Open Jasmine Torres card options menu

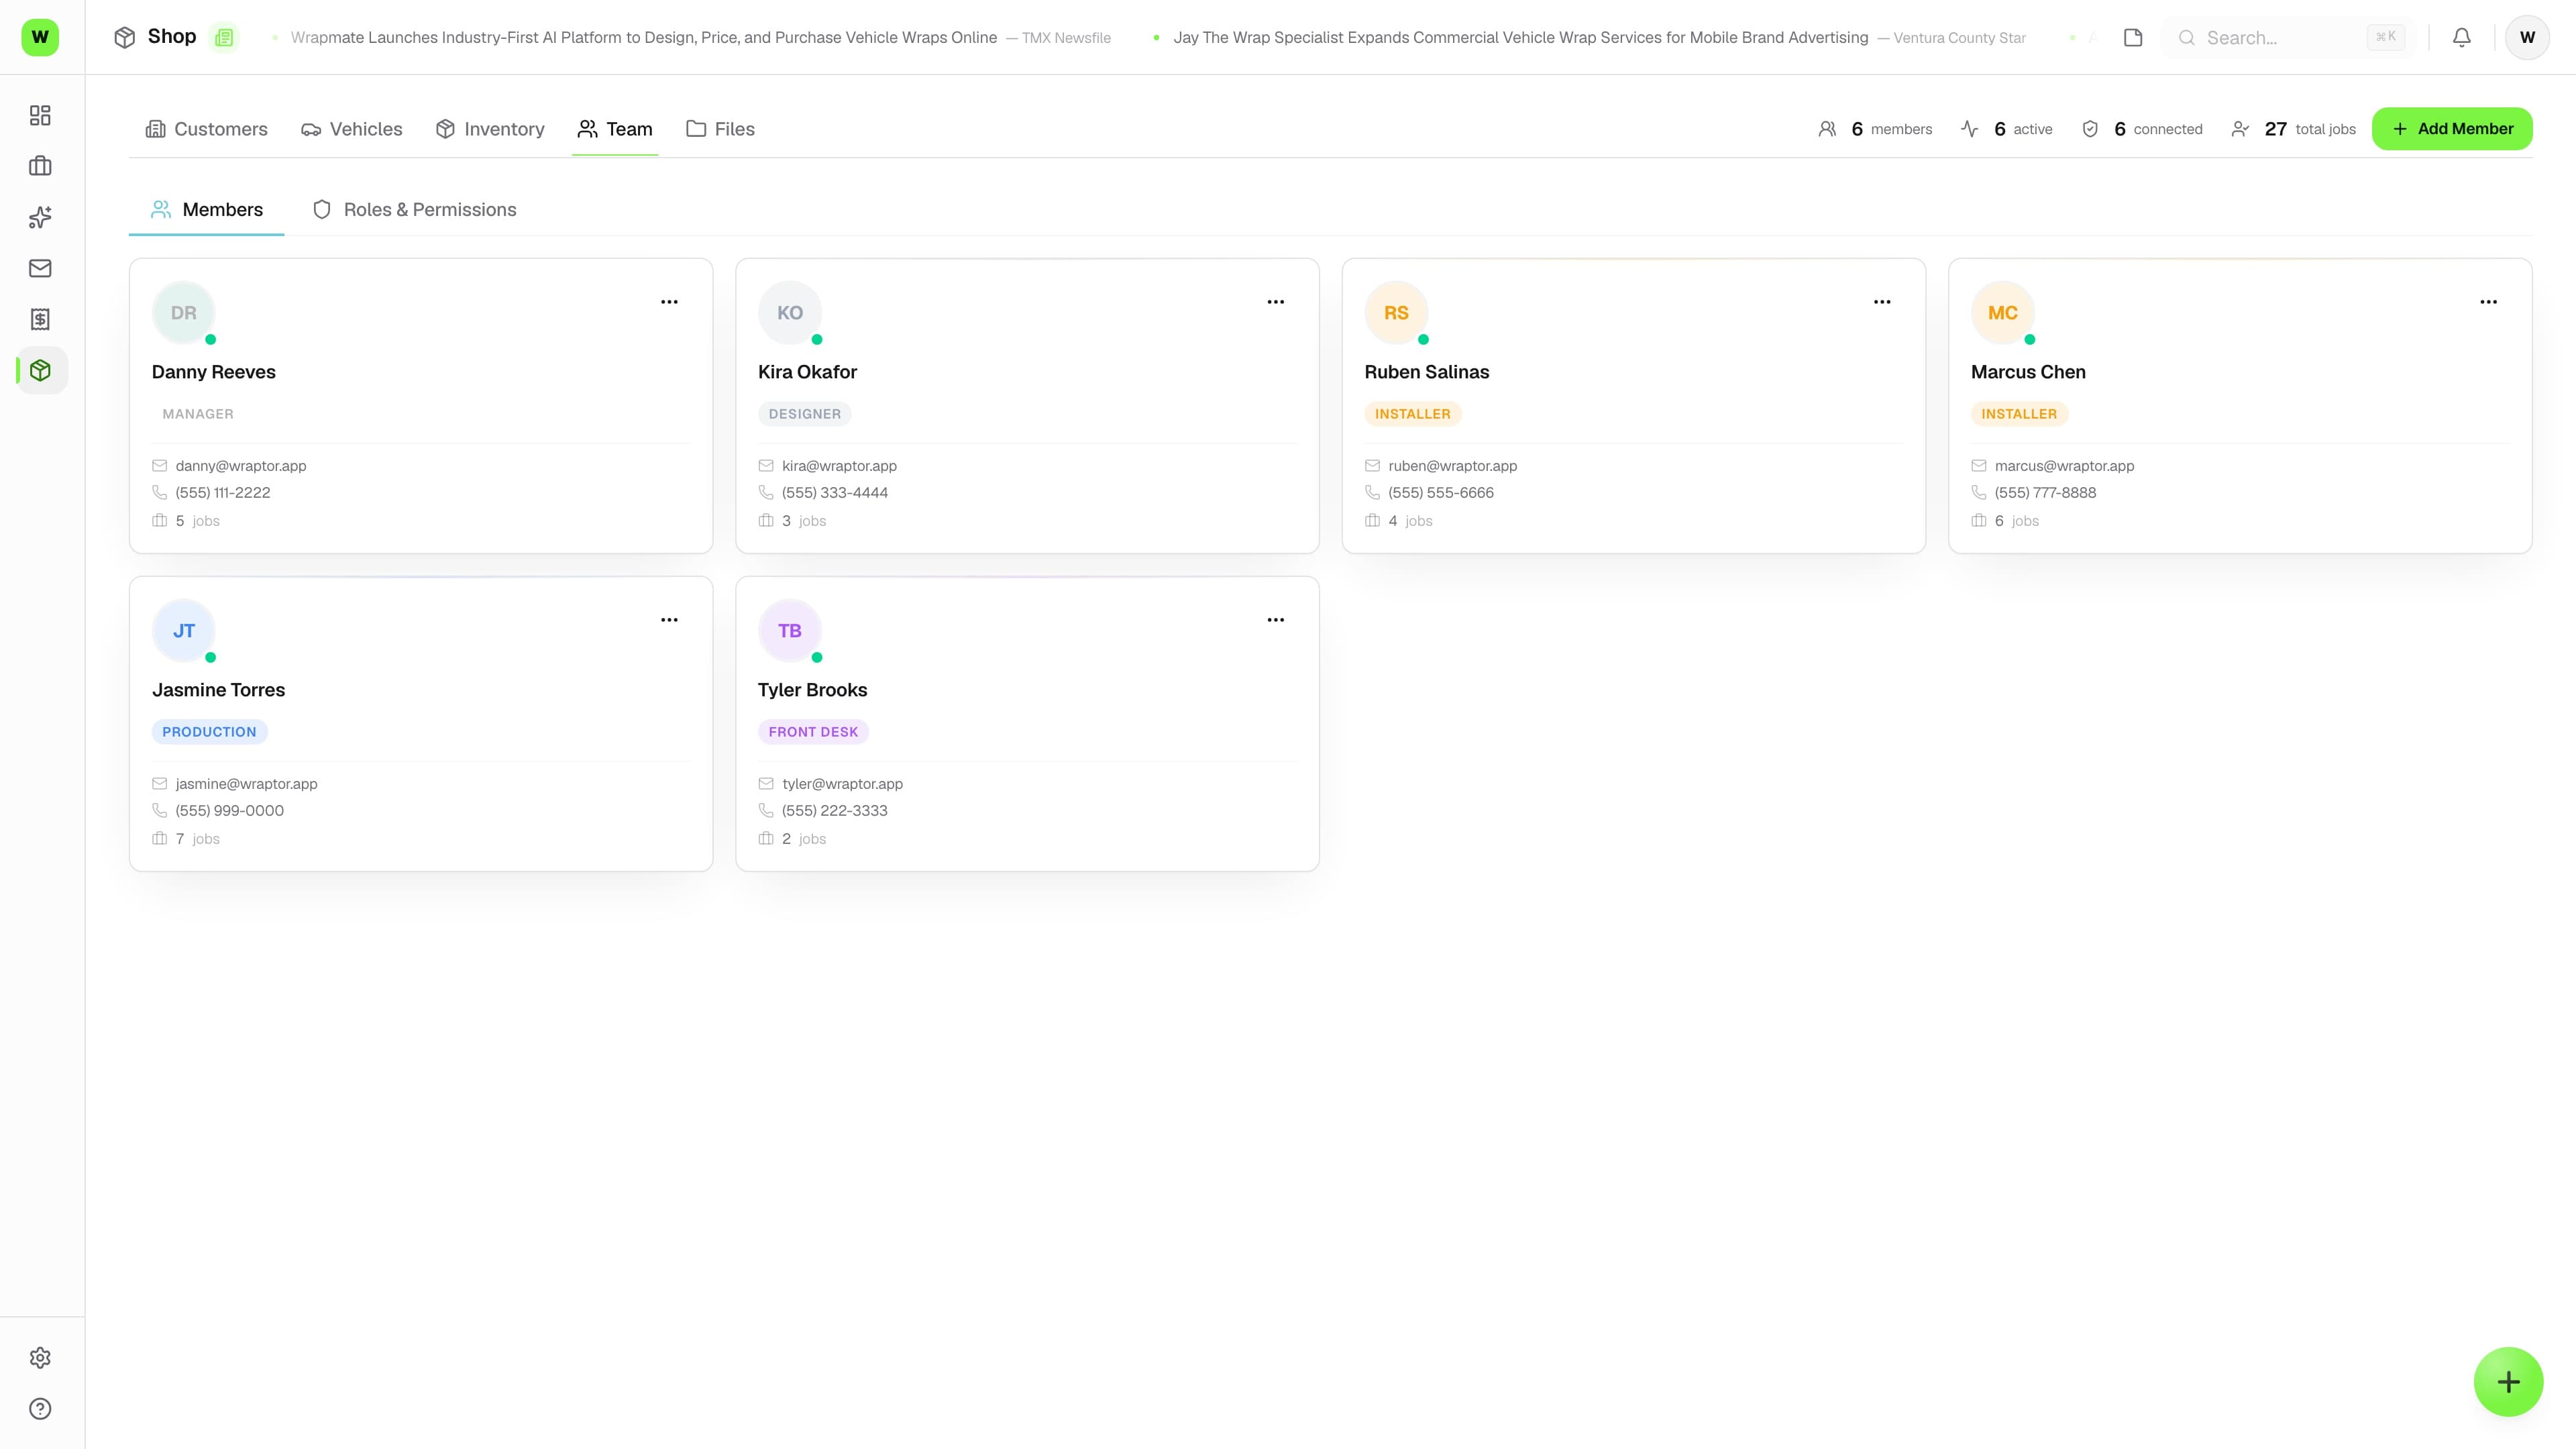(x=669, y=620)
